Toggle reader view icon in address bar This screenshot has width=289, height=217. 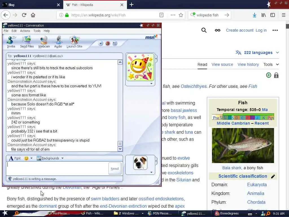161,15
